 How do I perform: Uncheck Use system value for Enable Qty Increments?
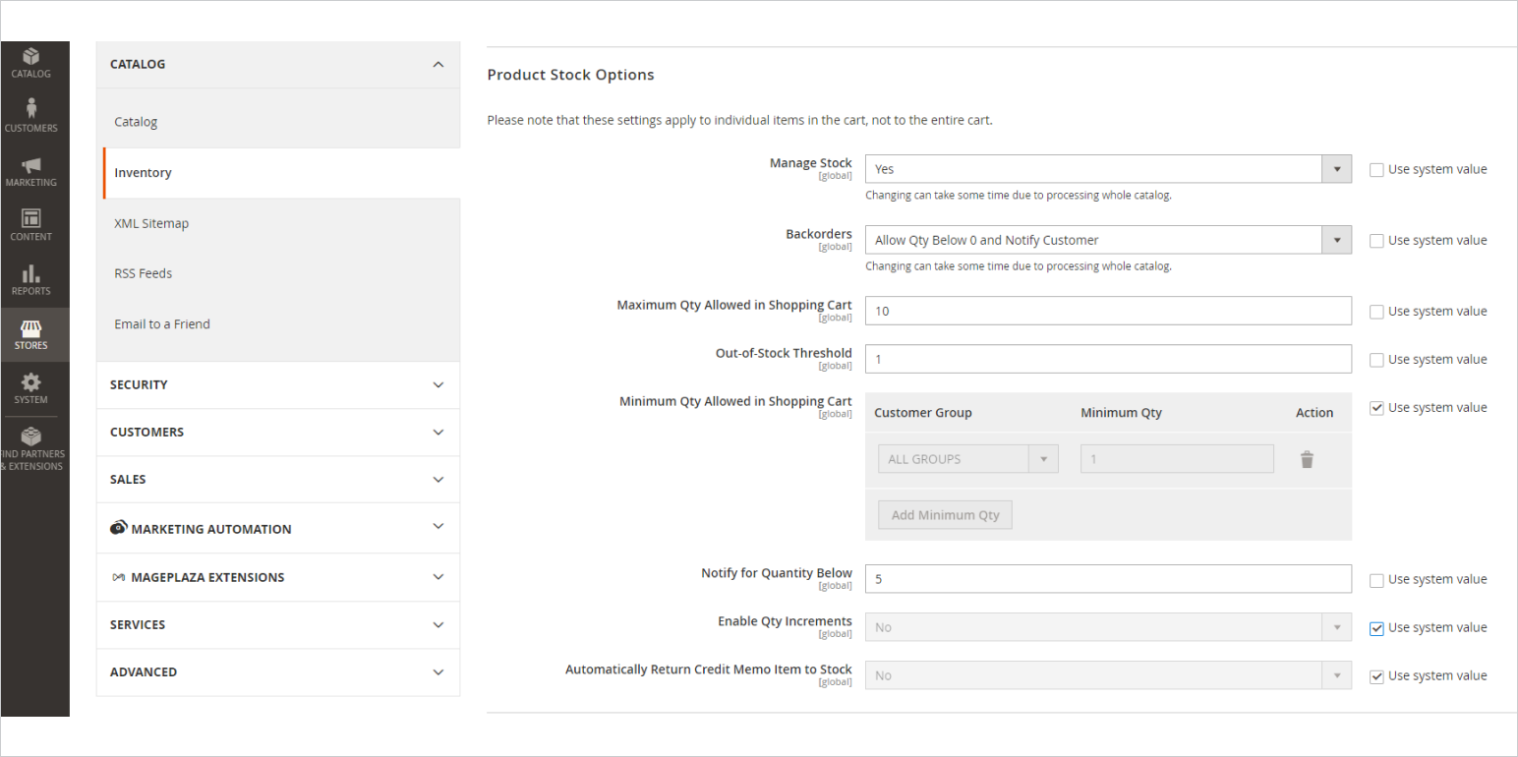(1376, 628)
